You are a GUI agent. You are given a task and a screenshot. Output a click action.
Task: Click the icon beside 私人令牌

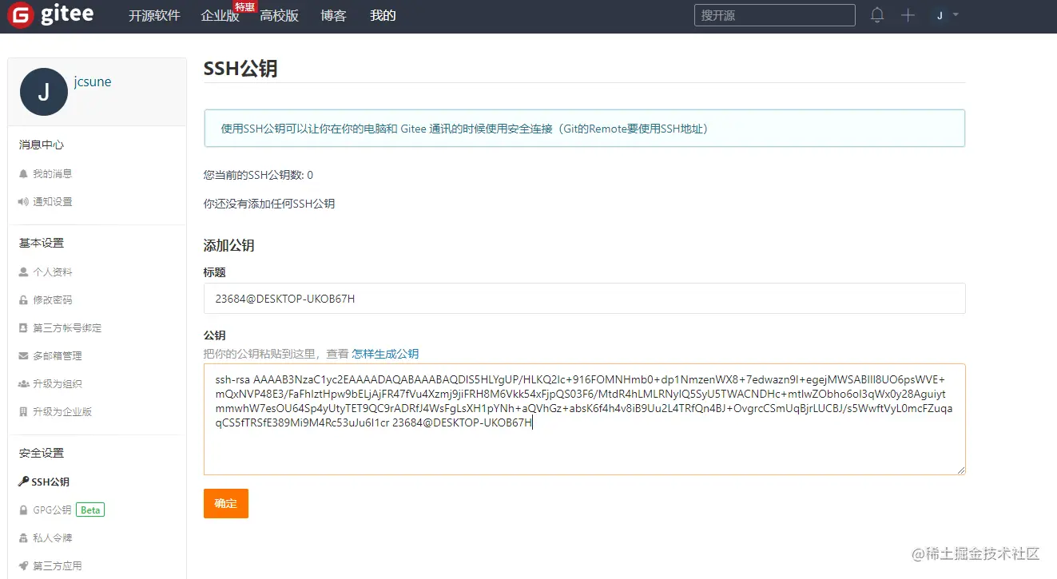coord(23,537)
